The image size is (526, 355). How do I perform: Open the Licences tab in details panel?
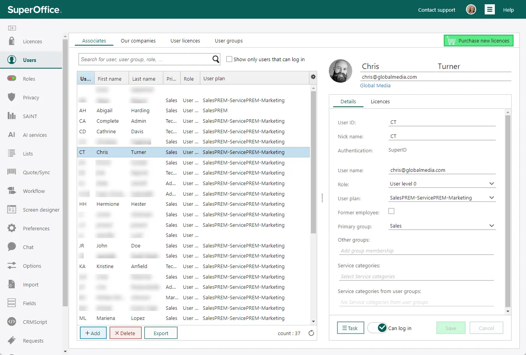[380, 102]
